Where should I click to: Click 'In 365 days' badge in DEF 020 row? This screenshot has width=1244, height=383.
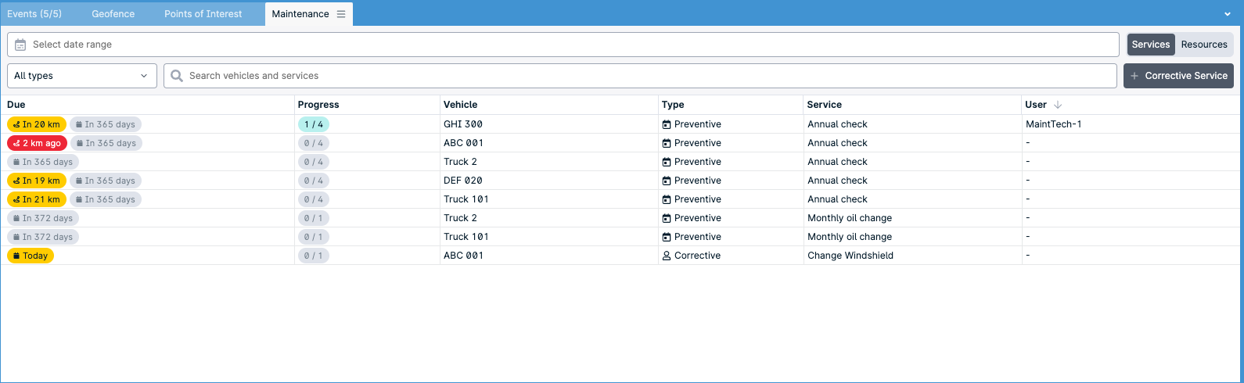[106, 181]
